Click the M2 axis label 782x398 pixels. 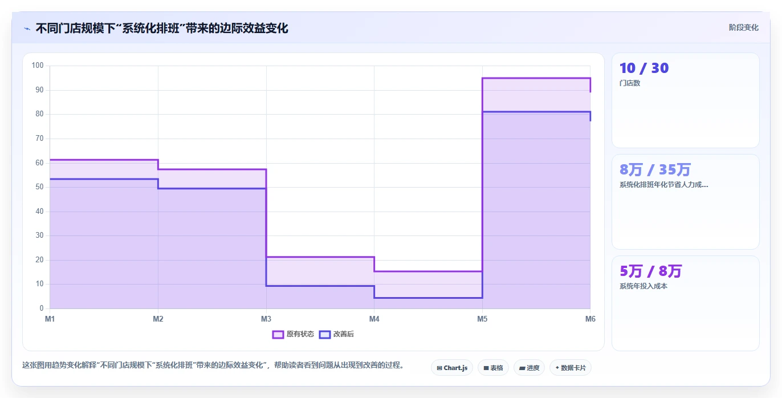coord(158,319)
